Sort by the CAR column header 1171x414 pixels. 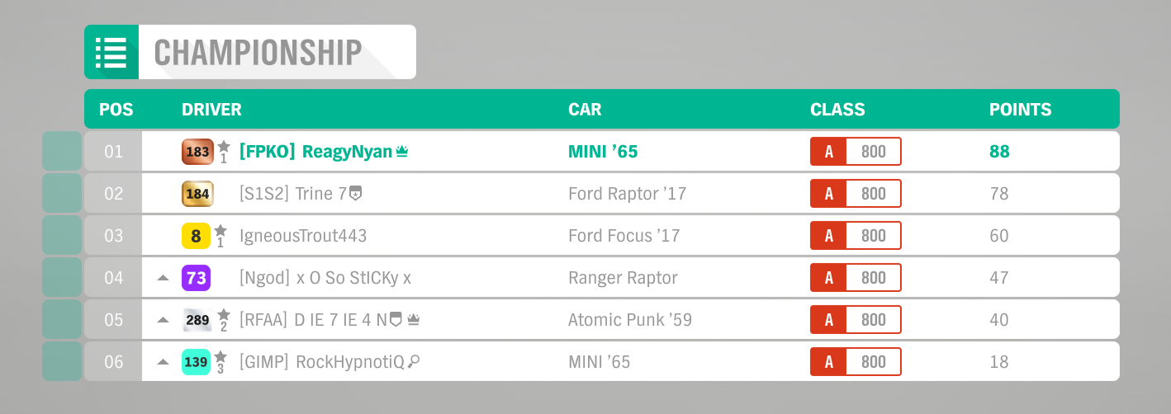(585, 110)
